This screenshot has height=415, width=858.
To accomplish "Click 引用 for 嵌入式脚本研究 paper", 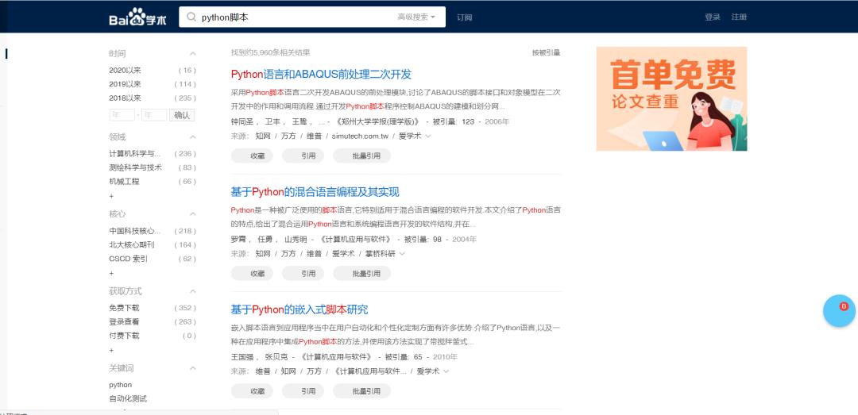I will pos(303,391).
